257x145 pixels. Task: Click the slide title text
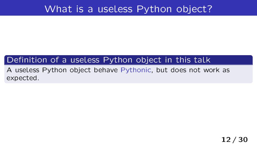click(128, 9)
